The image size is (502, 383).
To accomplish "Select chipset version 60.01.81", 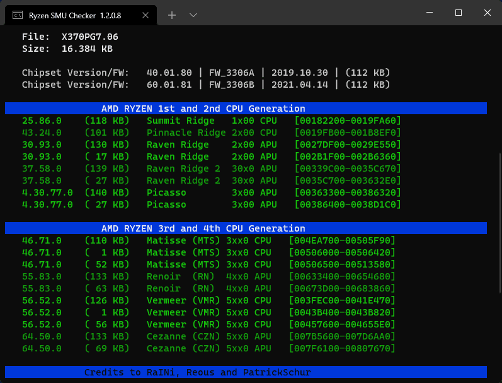I will [169, 85].
